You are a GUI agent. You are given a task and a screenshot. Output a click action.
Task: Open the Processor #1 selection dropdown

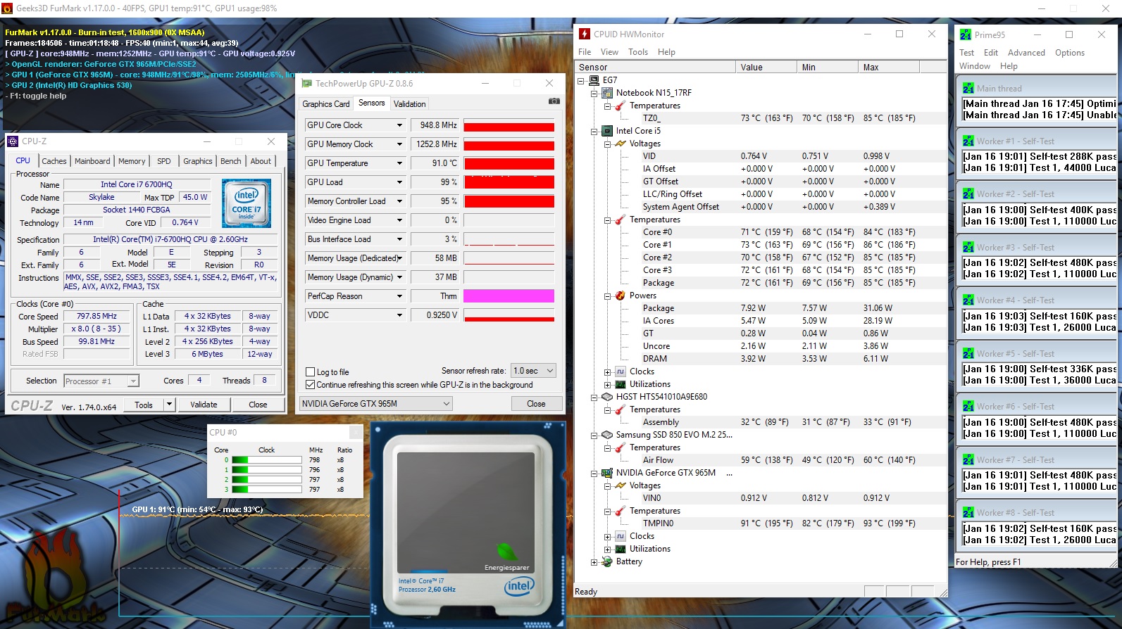point(101,381)
